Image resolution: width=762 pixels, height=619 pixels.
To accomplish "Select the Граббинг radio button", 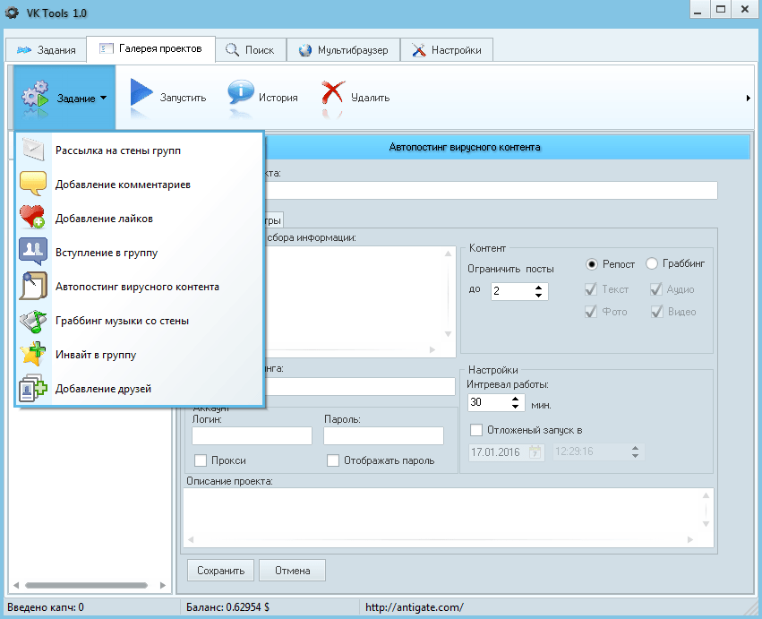I will click(x=652, y=263).
